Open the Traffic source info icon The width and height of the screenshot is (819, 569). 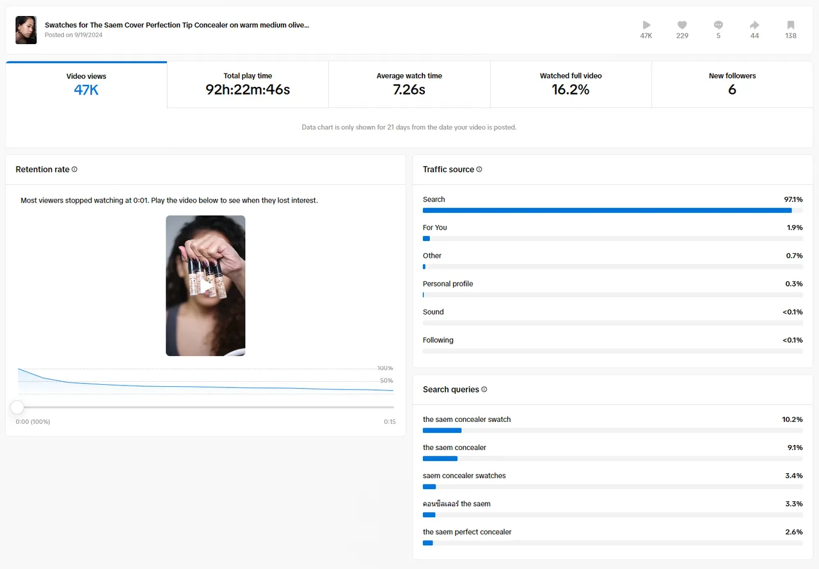pos(479,169)
